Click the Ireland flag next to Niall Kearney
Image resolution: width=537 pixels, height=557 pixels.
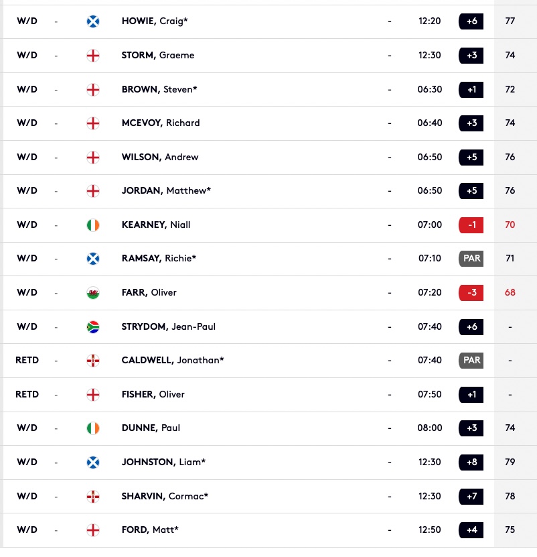[93, 225]
